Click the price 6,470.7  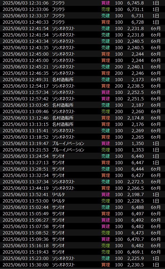coord(135,239)
